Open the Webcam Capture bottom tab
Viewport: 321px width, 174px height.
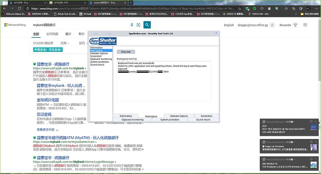coord(179,116)
